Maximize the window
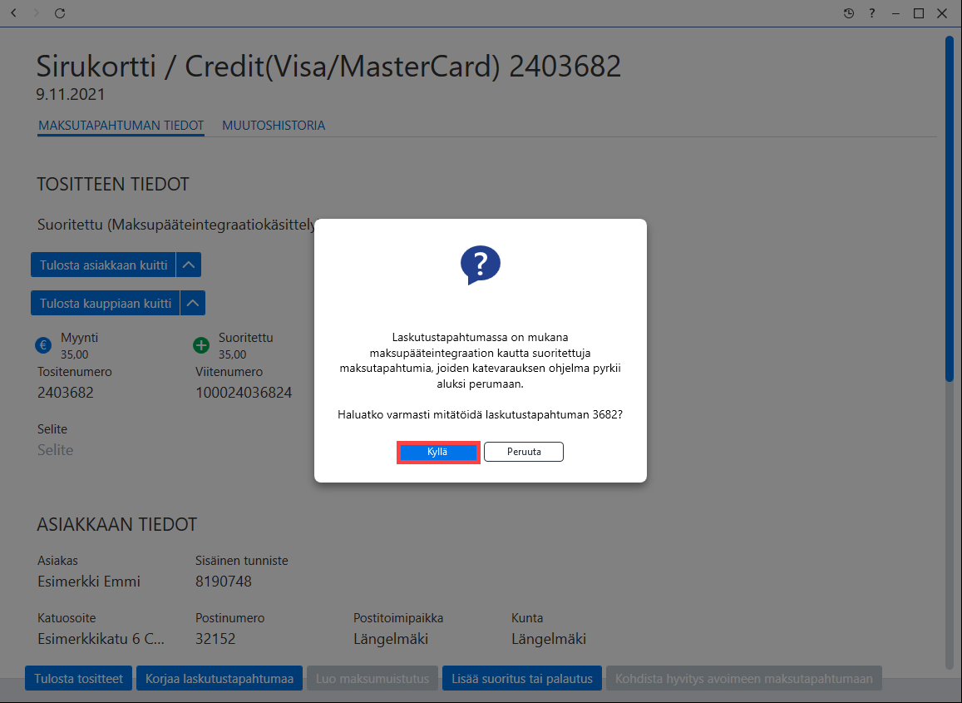 click(919, 12)
